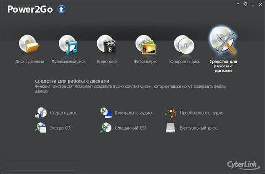Click the 'Музыкальный диск' label
265x174 pixels.
tap(68, 61)
